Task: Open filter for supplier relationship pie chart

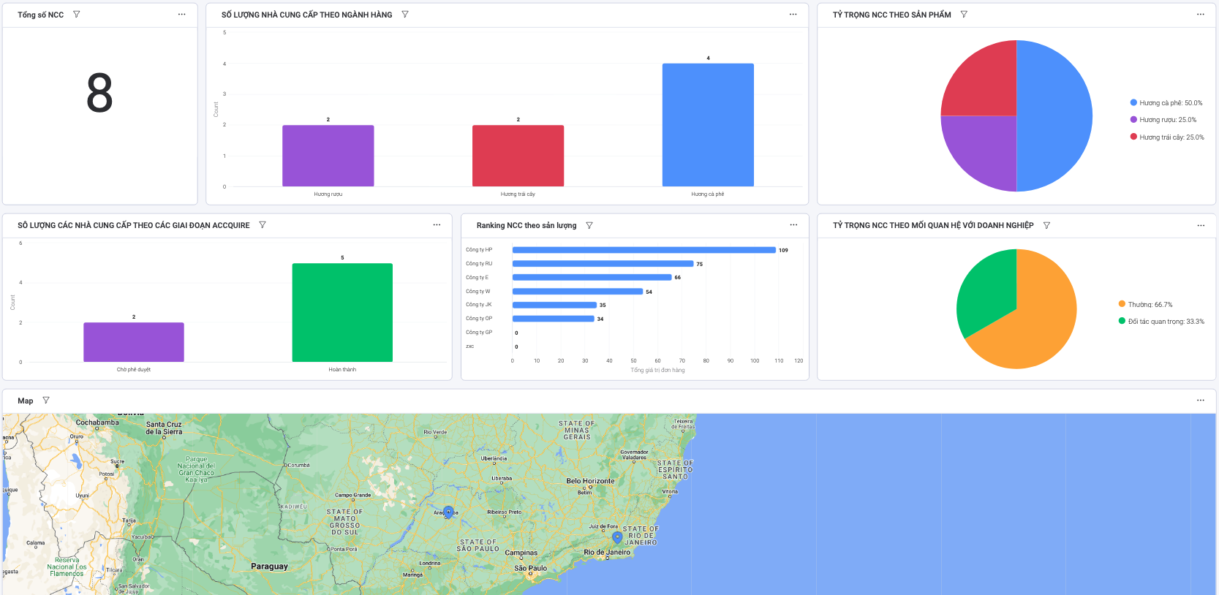Action: (1046, 226)
